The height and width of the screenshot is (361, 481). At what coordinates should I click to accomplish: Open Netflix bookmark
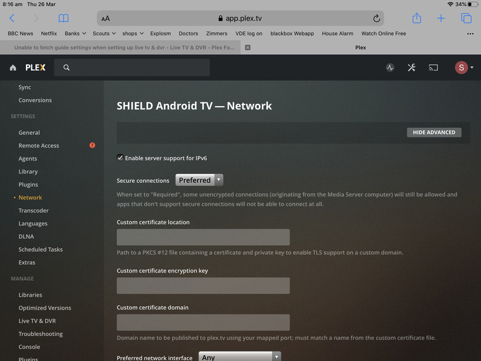pos(49,34)
